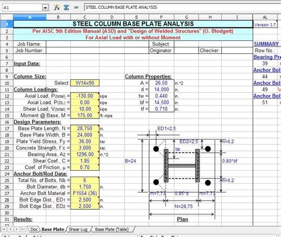Open the Doc sheet tab
The width and height of the screenshot is (281, 237).
coord(34,229)
